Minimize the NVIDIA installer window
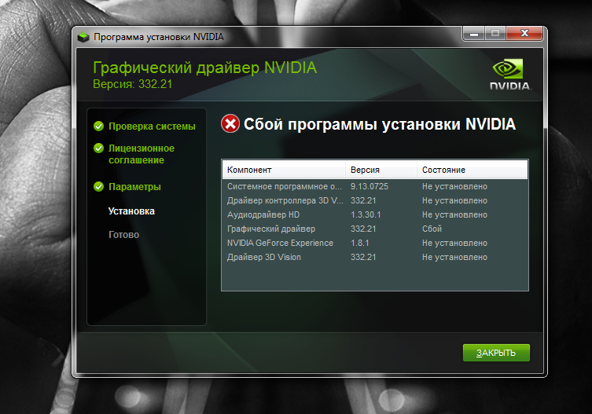Viewport: 592px width, 414px height. tap(474, 34)
